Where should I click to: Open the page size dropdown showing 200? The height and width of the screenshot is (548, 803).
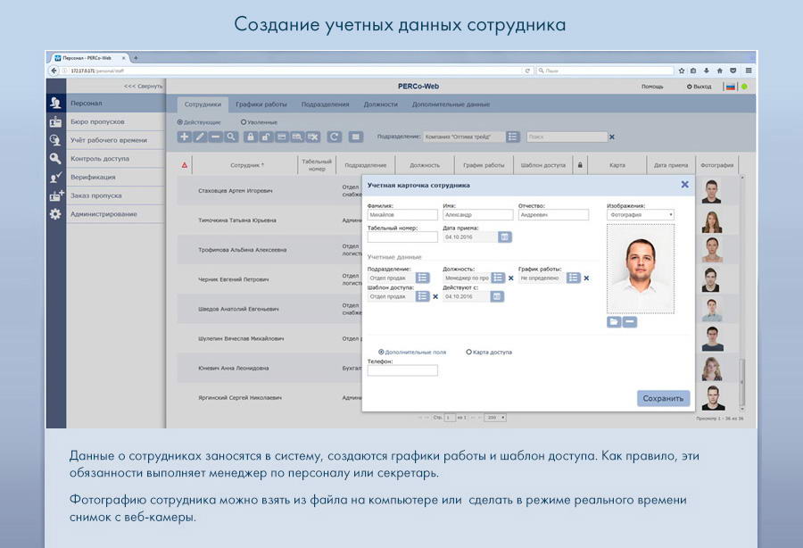pyautogui.click(x=494, y=417)
